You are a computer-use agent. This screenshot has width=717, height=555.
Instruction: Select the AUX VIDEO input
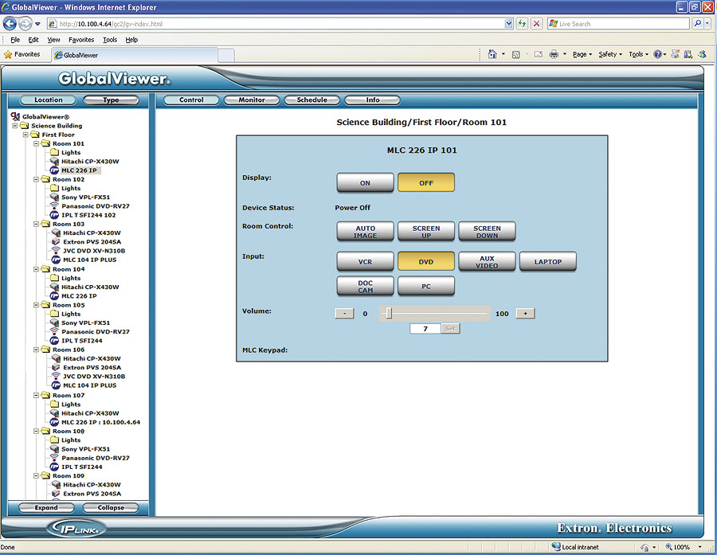coord(487,261)
